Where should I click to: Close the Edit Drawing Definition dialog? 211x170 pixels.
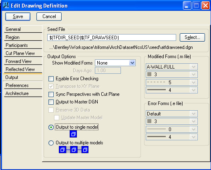[205, 6]
